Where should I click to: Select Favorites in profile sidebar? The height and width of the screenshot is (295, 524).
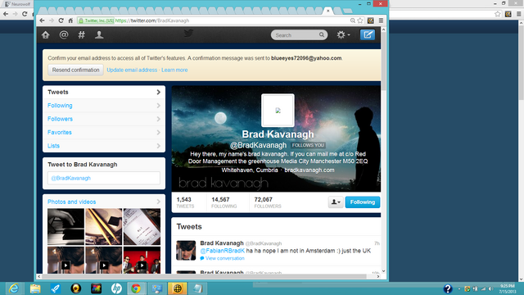pos(104,132)
